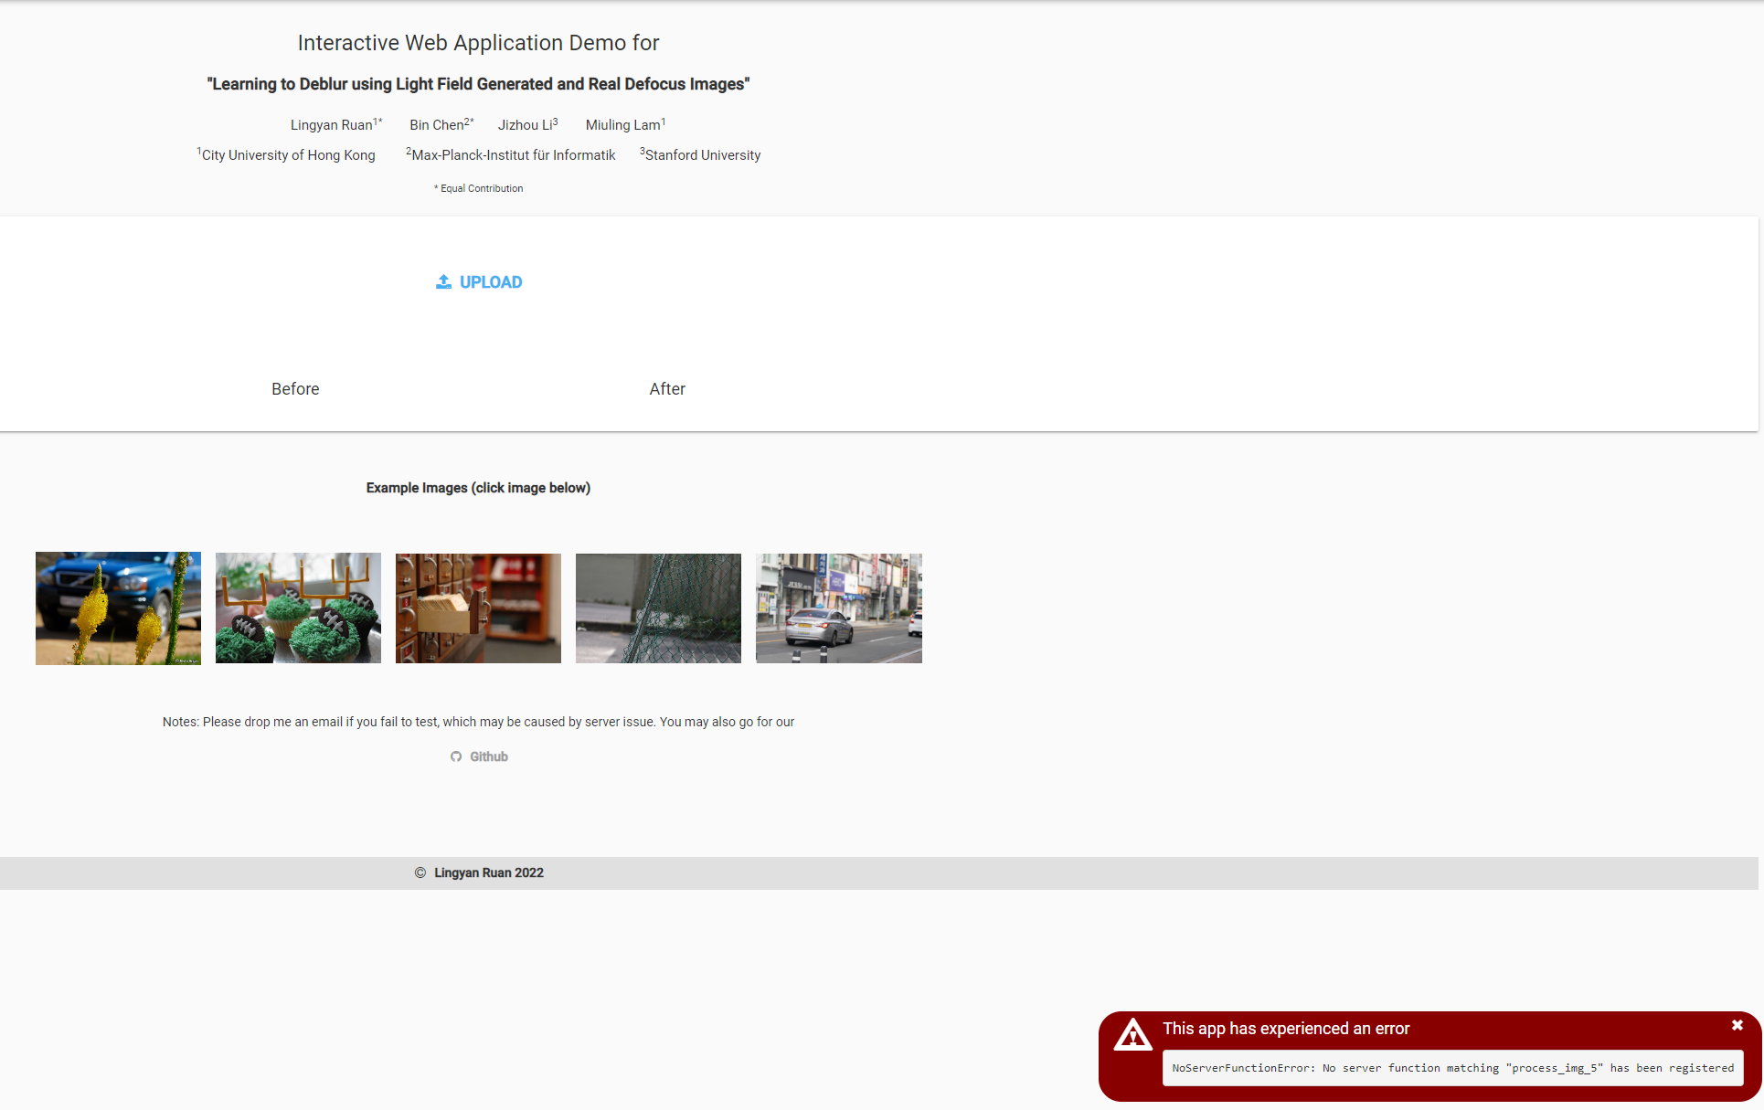The height and width of the screenshot is (1110, 1764).
Task: Select the street with silver car example
Action: (x=839, y=608)
